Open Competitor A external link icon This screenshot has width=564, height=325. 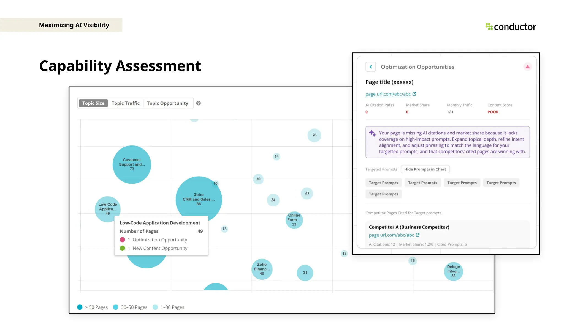(418, 235)
